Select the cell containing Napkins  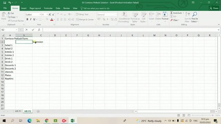(x=10, y=79)
